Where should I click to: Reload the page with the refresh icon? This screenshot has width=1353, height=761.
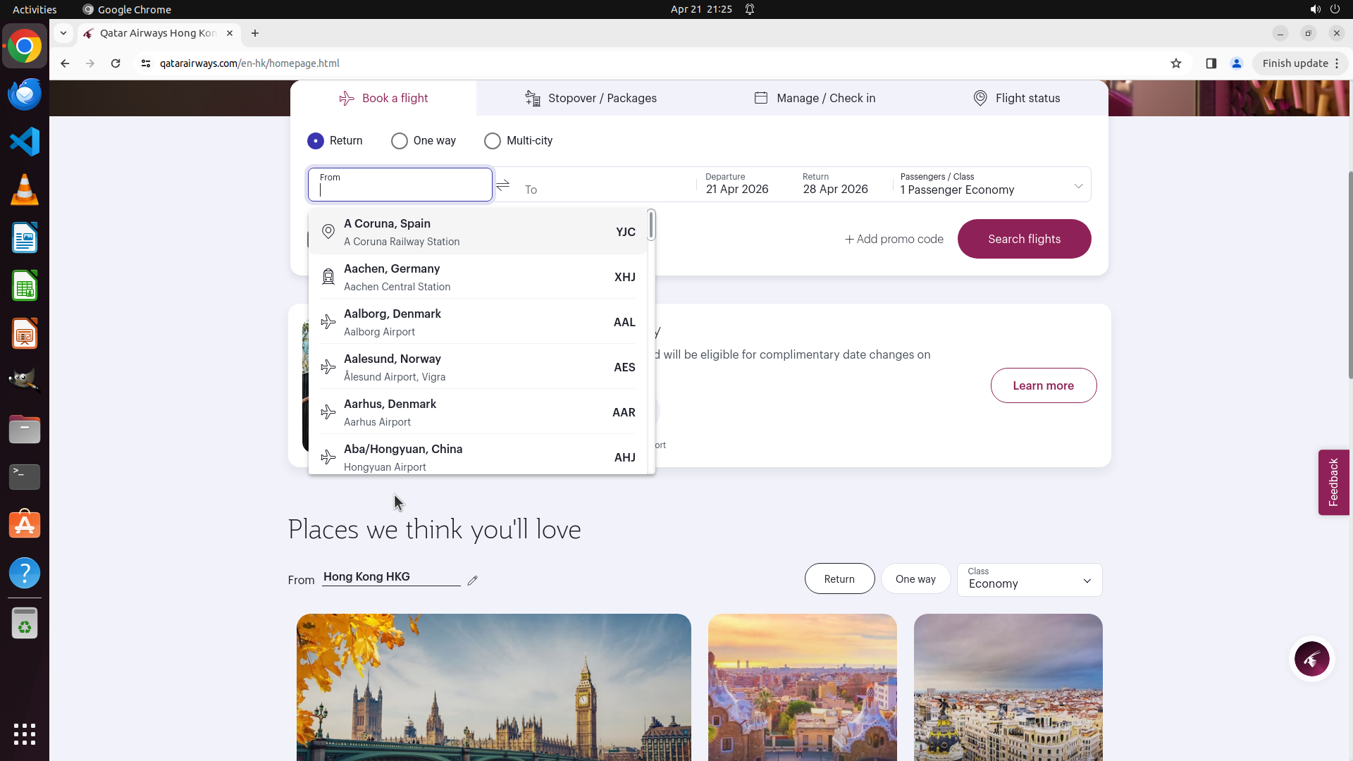tap(116, 63)
